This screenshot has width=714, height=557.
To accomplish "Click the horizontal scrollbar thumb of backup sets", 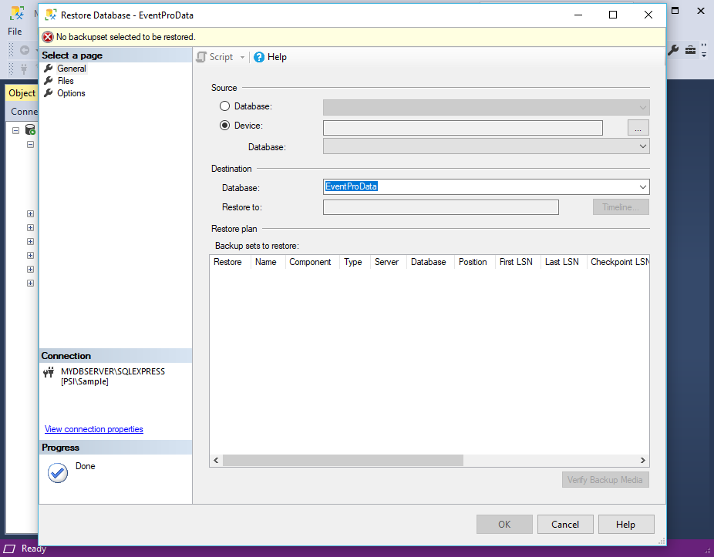I will tap(343, 461).
